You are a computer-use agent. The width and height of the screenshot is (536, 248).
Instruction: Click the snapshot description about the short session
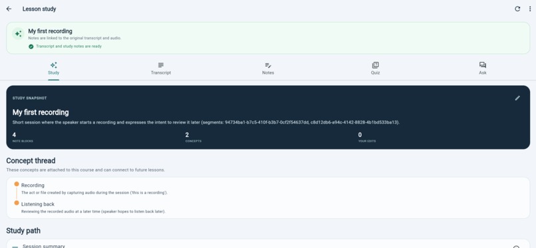(205, 122)
